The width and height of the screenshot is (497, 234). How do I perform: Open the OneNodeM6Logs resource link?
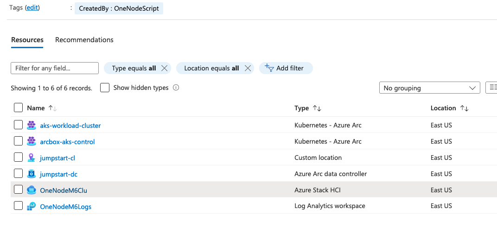[x=66, y=207]
